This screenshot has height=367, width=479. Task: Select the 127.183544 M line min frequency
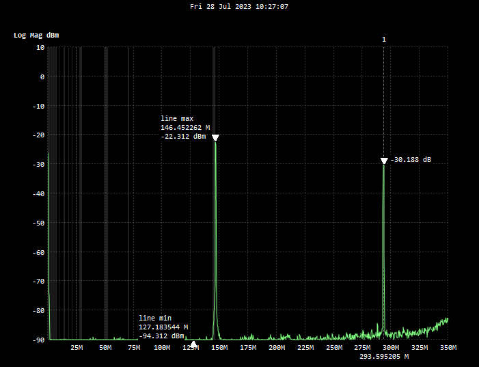tap(163, 327)
